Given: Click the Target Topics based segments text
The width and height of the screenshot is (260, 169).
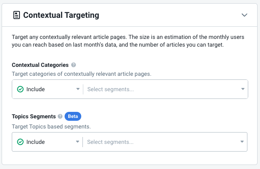Looking at the screenshot, I should click(x=51, y=127).
